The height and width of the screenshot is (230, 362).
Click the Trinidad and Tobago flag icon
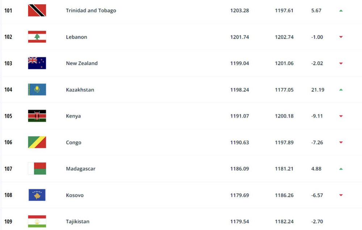(37, 10)
